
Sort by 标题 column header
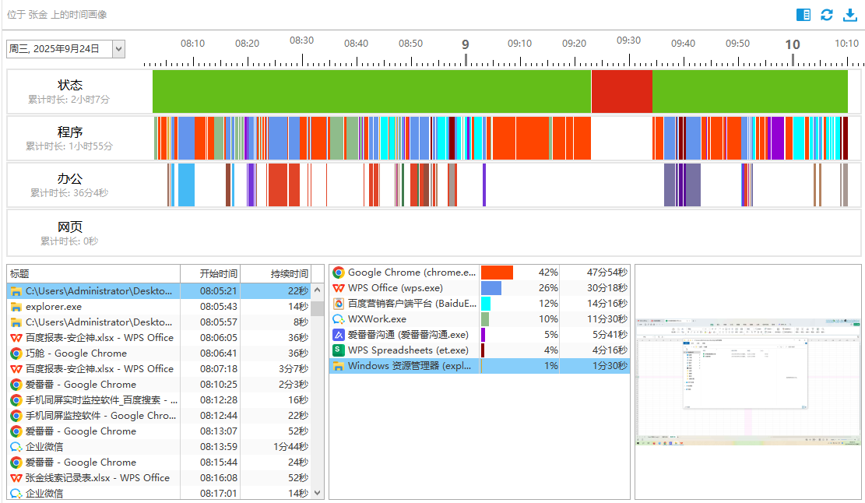coord(93,273)
